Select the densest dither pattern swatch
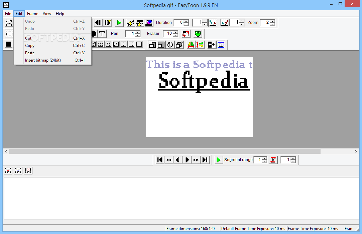362x234 pixels. (94, 44)
